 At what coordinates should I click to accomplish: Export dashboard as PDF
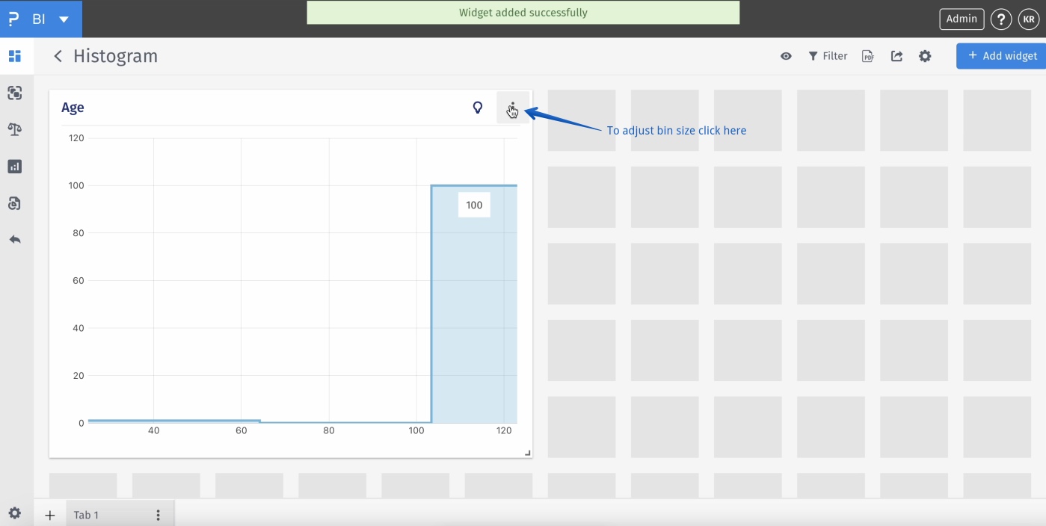(868, 56)
